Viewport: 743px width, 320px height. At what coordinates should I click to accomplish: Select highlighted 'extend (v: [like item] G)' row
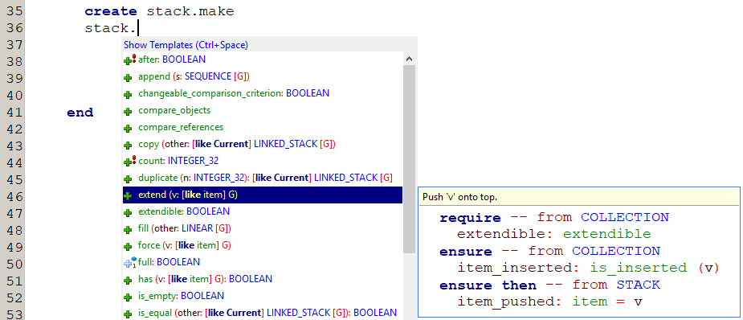(263, 195)
